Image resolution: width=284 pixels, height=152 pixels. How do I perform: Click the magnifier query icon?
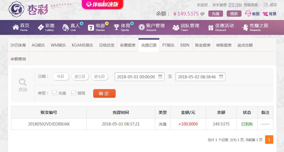[x=23, y=82]
